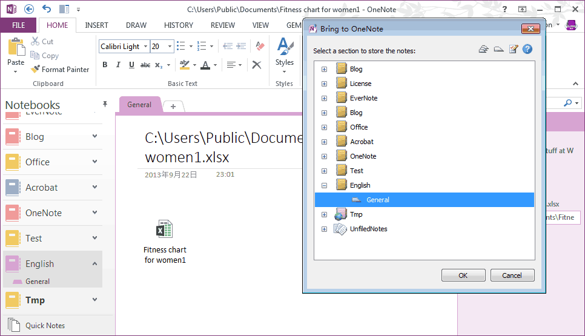Switch to the VIEW tab
585x336 pixels.
[260, 25]
